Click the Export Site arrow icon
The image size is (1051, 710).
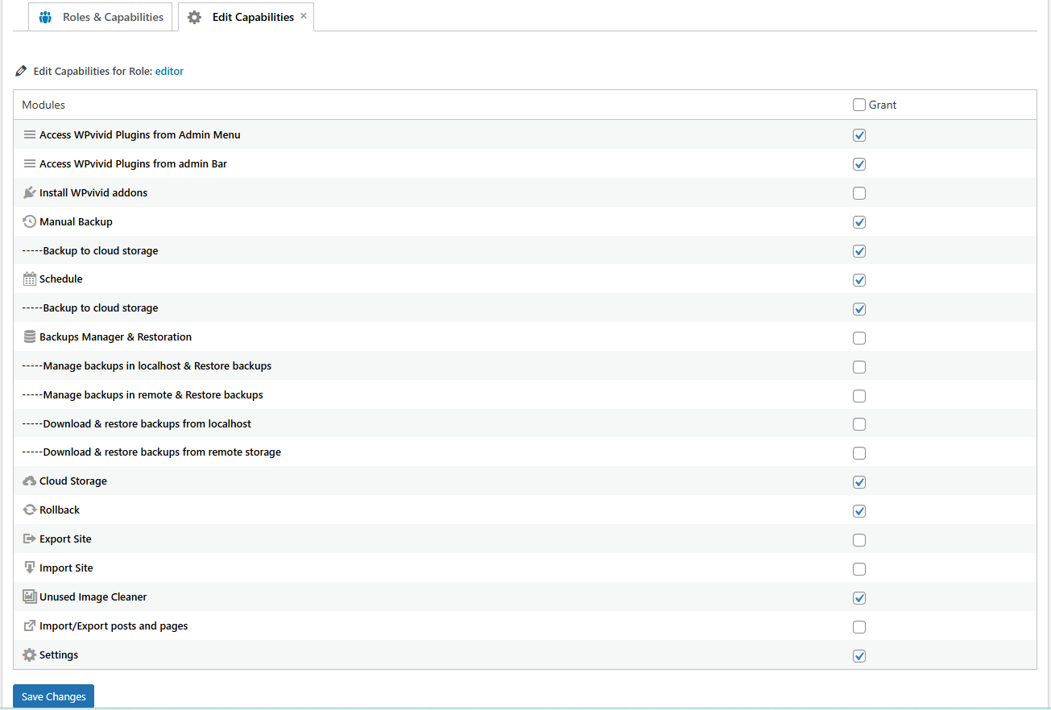30,539
